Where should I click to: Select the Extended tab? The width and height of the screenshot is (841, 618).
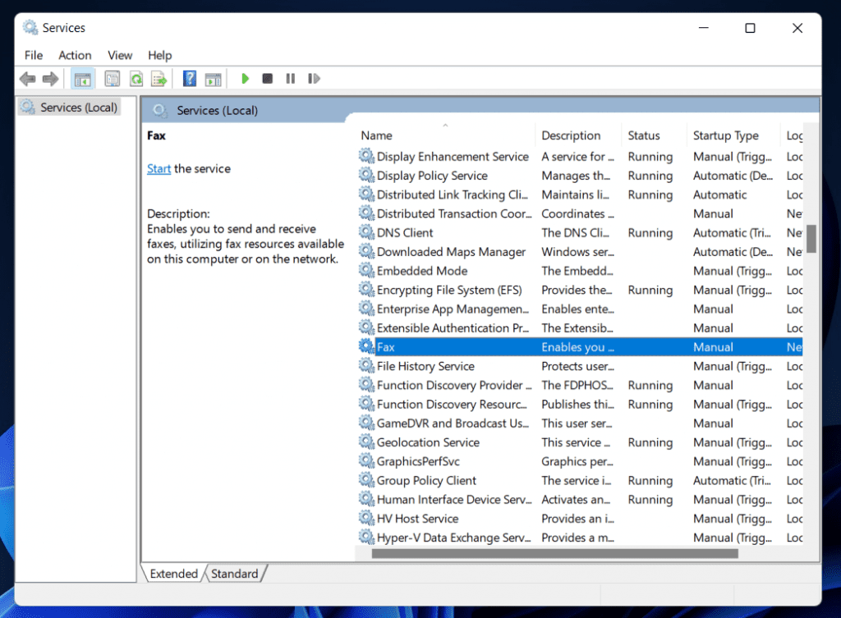point(172,574)
